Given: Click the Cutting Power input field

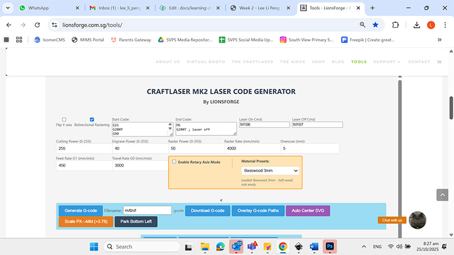Looking at the screenshot, I should point(83,148).
